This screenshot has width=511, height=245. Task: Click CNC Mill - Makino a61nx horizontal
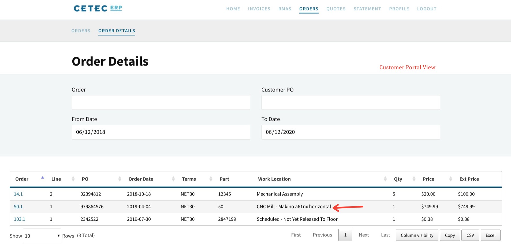coord(294,206)
